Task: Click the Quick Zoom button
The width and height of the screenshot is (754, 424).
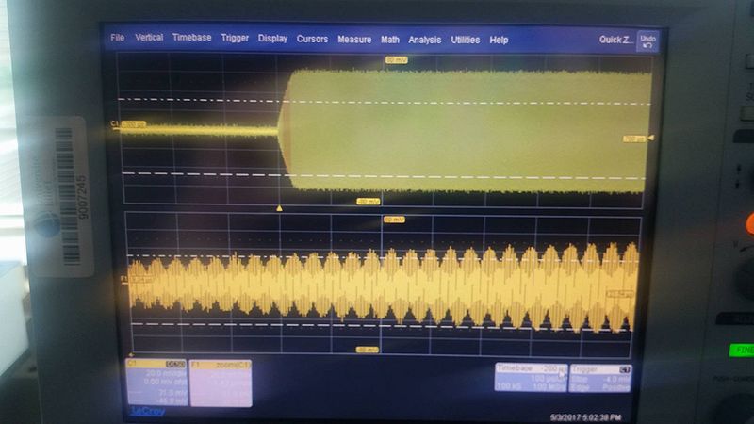Action: pos(616,40)
